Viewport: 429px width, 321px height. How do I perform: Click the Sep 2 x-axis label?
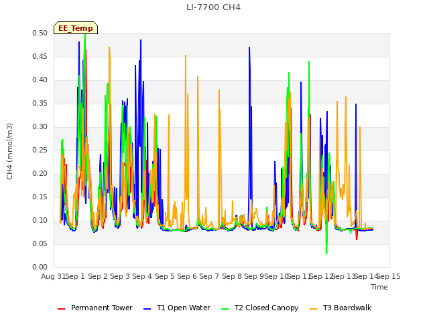coord(98,276)
